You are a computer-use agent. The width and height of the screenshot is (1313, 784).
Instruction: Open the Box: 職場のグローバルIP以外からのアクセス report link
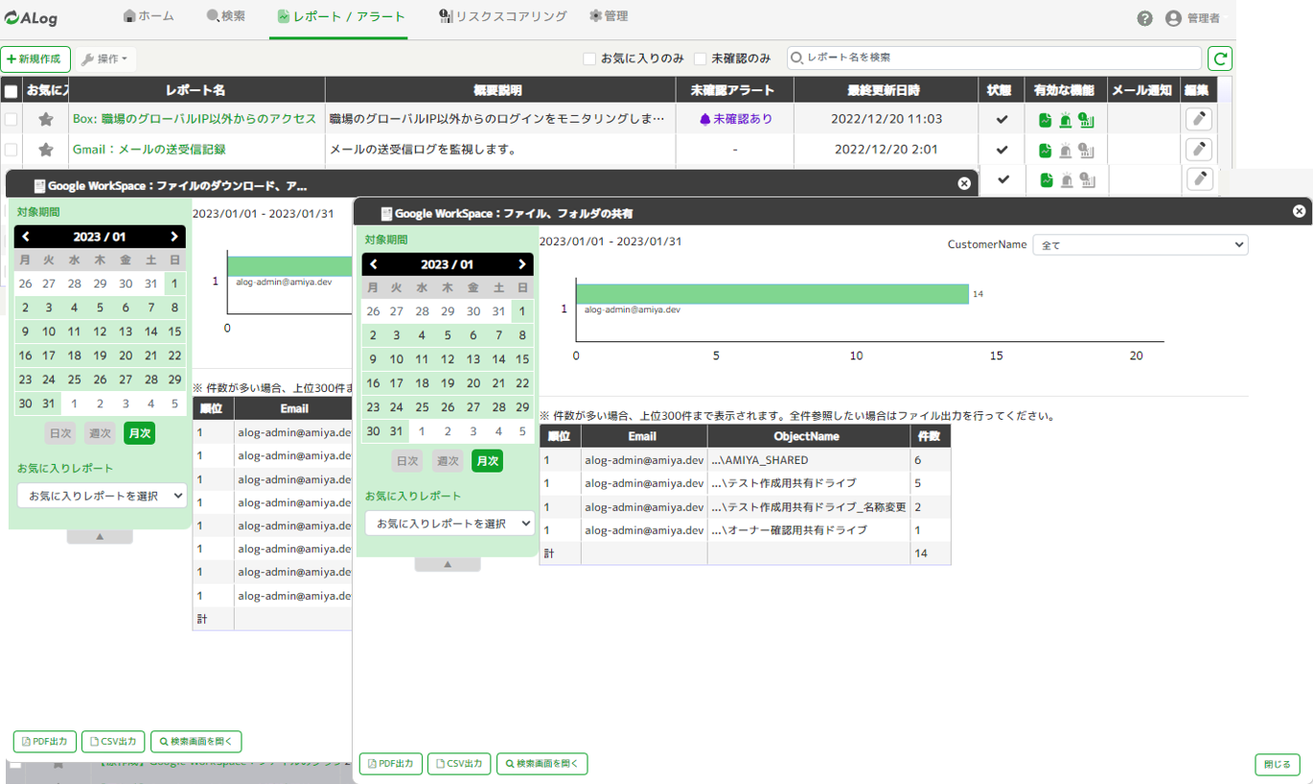(x=195, y=119)
